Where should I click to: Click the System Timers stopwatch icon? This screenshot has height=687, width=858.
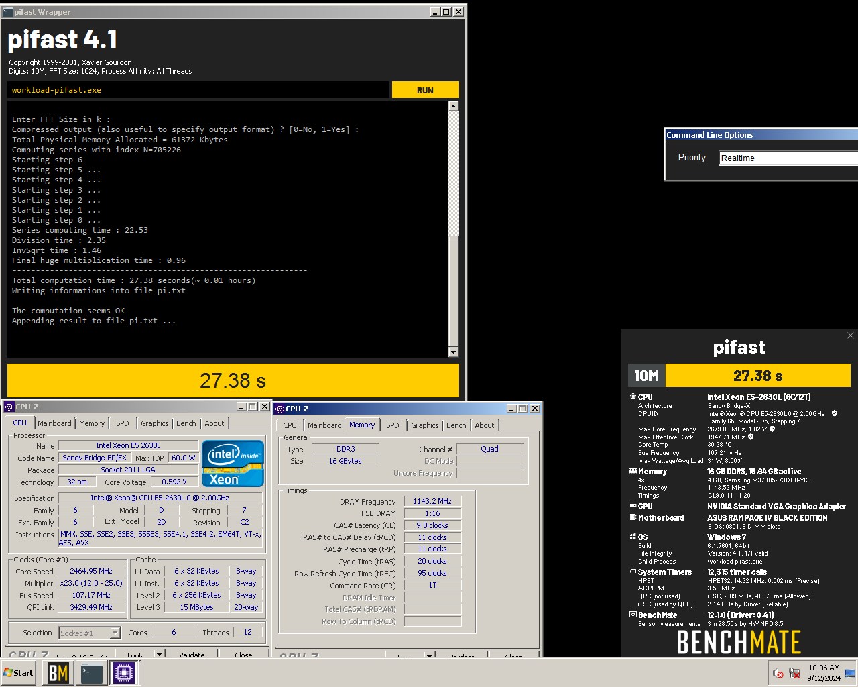click(633, 572)
